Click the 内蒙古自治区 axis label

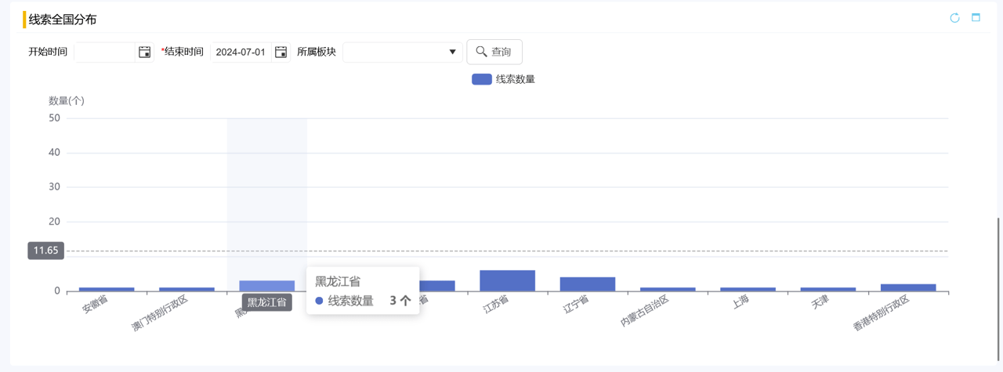(x=644, y=312)
